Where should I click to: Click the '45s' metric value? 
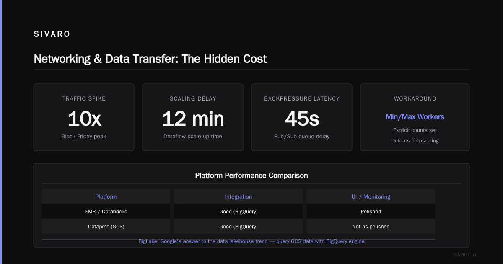(x=302, y=119)
